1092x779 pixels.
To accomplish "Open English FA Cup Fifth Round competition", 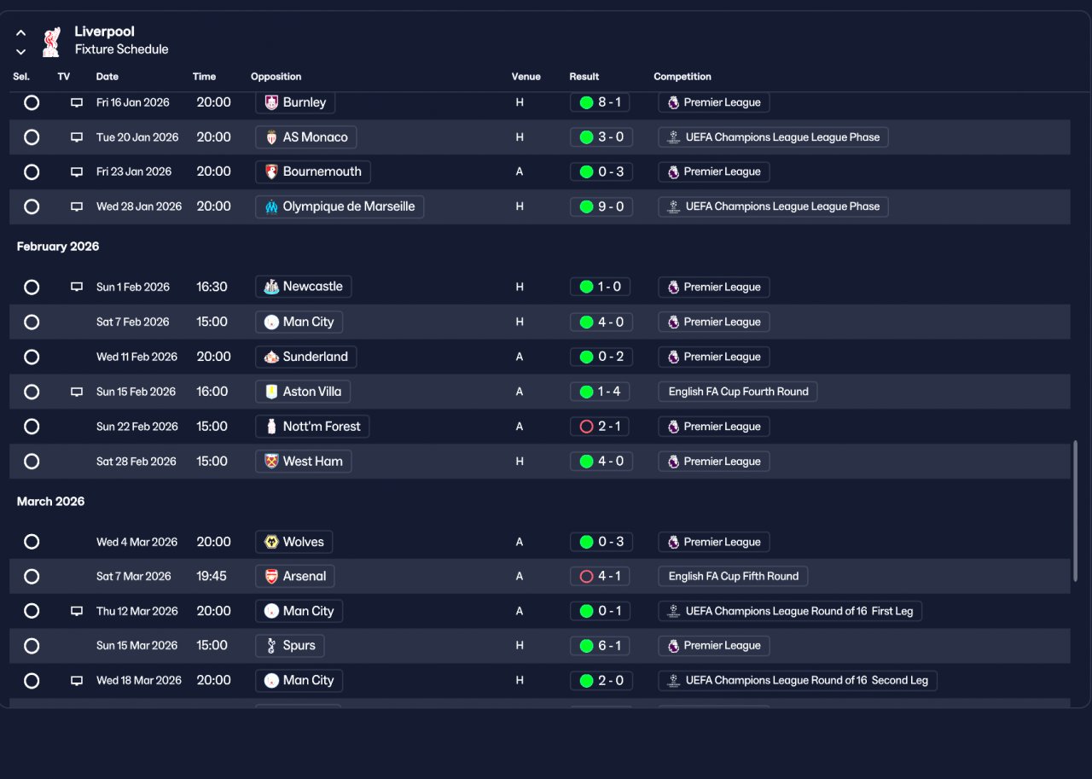I will pyautogui.click(x=733, y=576).
